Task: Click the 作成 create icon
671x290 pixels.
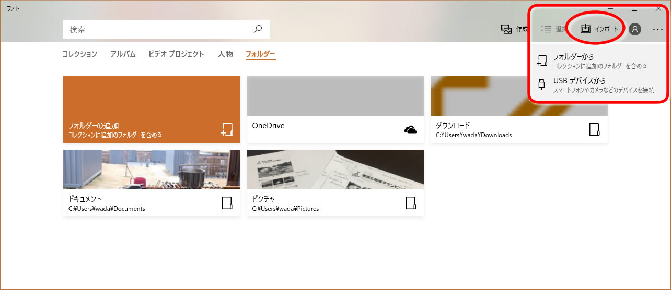Action: click(x=506, y=29)
